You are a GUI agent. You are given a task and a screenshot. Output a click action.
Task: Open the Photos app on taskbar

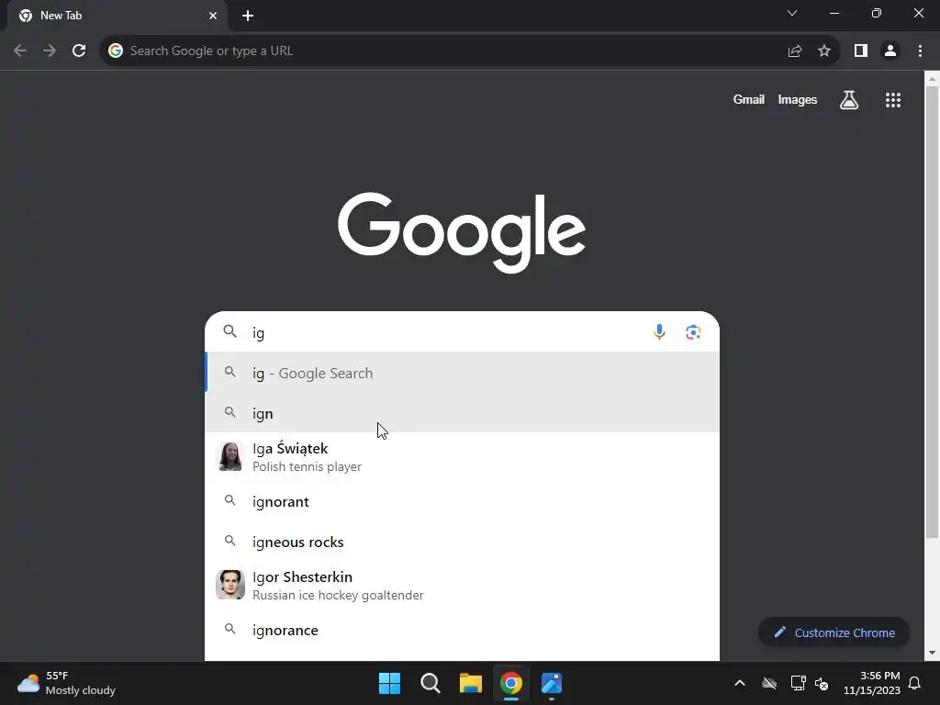pos(552,683)
